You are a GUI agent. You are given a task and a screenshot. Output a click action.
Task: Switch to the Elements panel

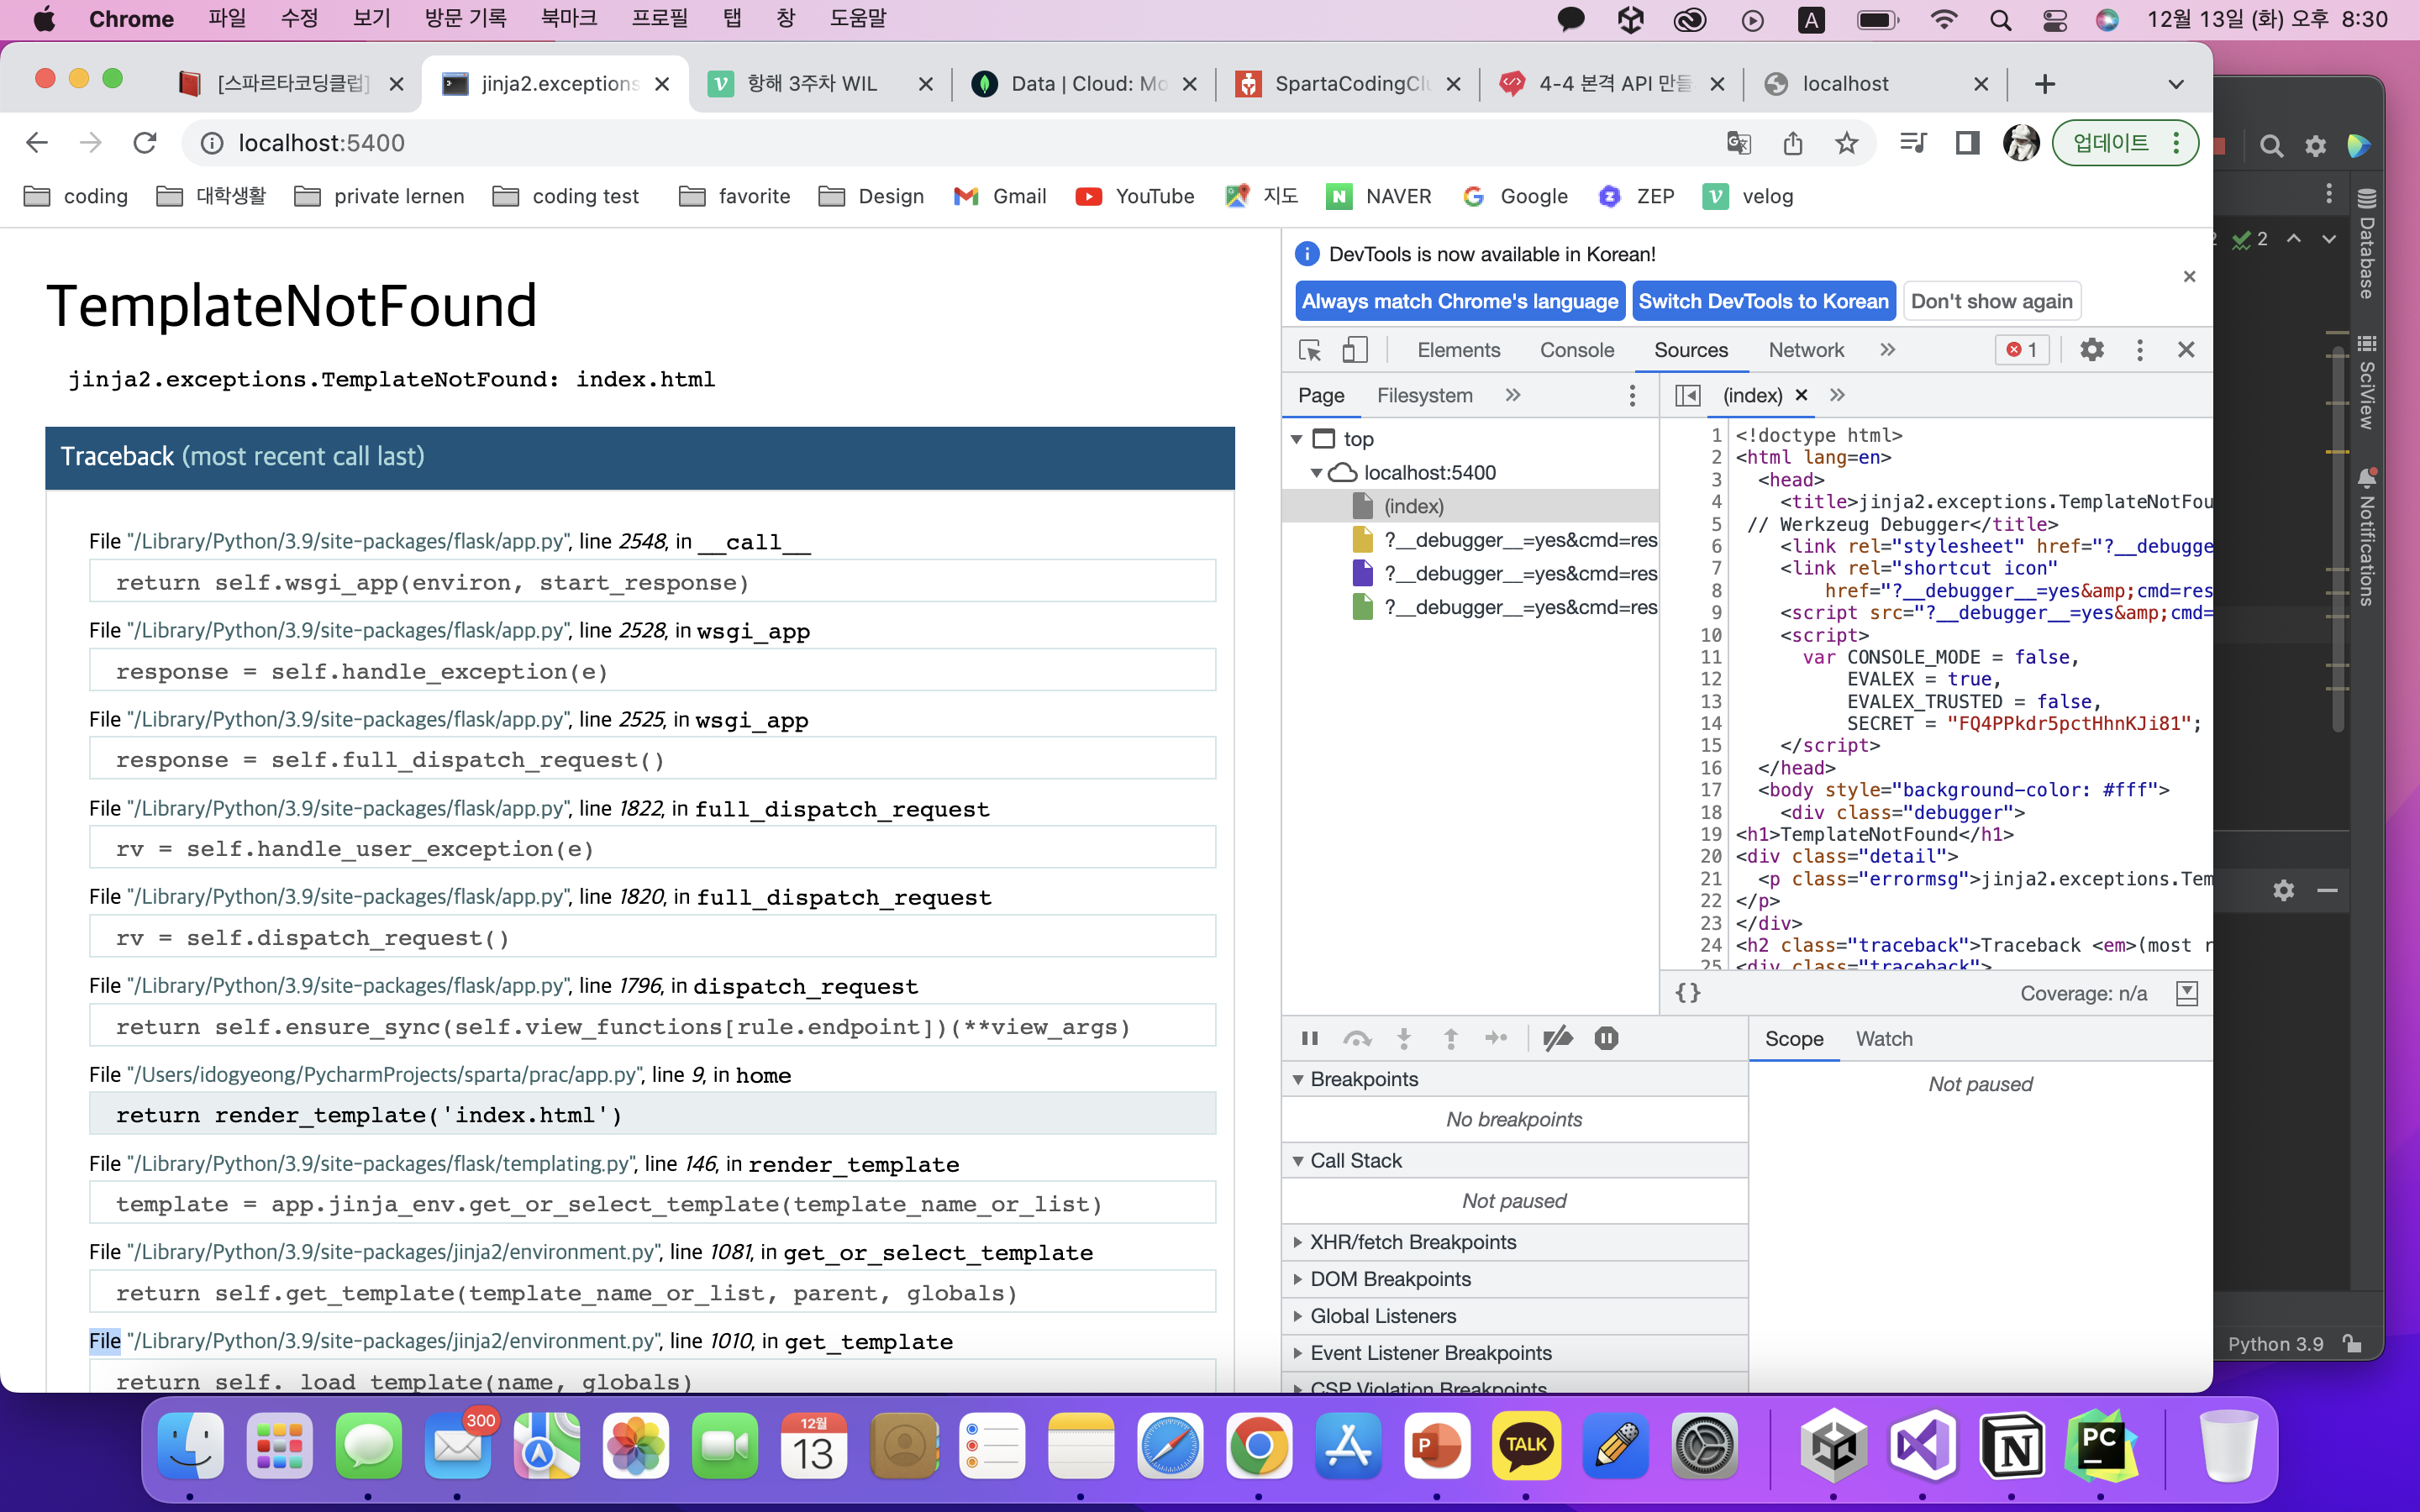pyautogui.click(x=1458, y=350)
